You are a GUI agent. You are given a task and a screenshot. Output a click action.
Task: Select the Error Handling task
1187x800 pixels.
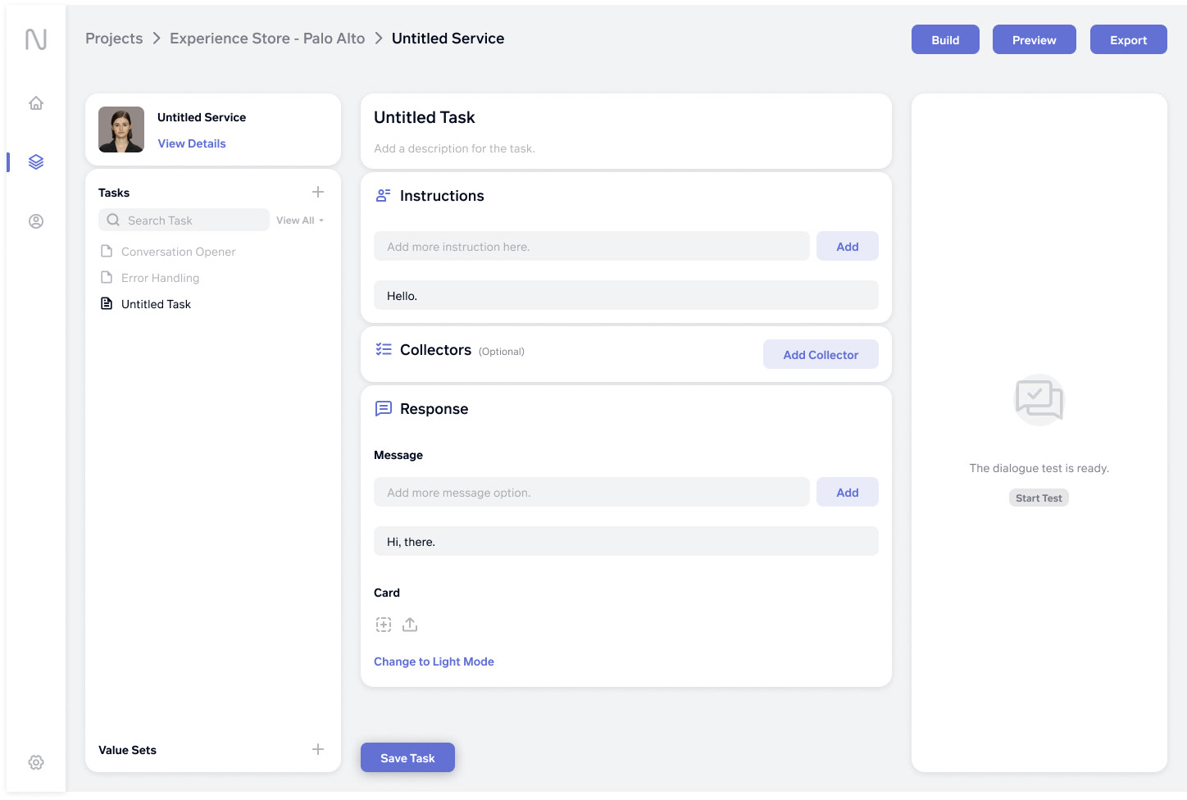click(160, 278)
